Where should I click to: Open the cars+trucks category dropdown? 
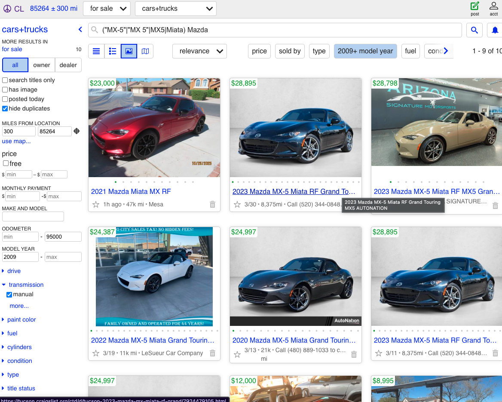tap(176, 9)
